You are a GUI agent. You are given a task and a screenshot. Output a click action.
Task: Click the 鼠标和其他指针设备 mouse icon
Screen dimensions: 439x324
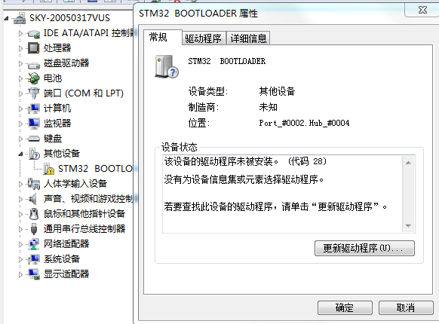point(34,214)
